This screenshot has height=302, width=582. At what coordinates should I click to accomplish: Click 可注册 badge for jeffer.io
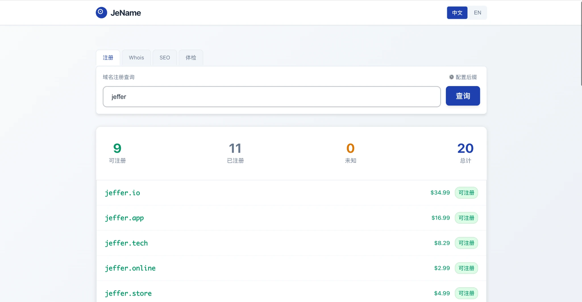(466, 193)
